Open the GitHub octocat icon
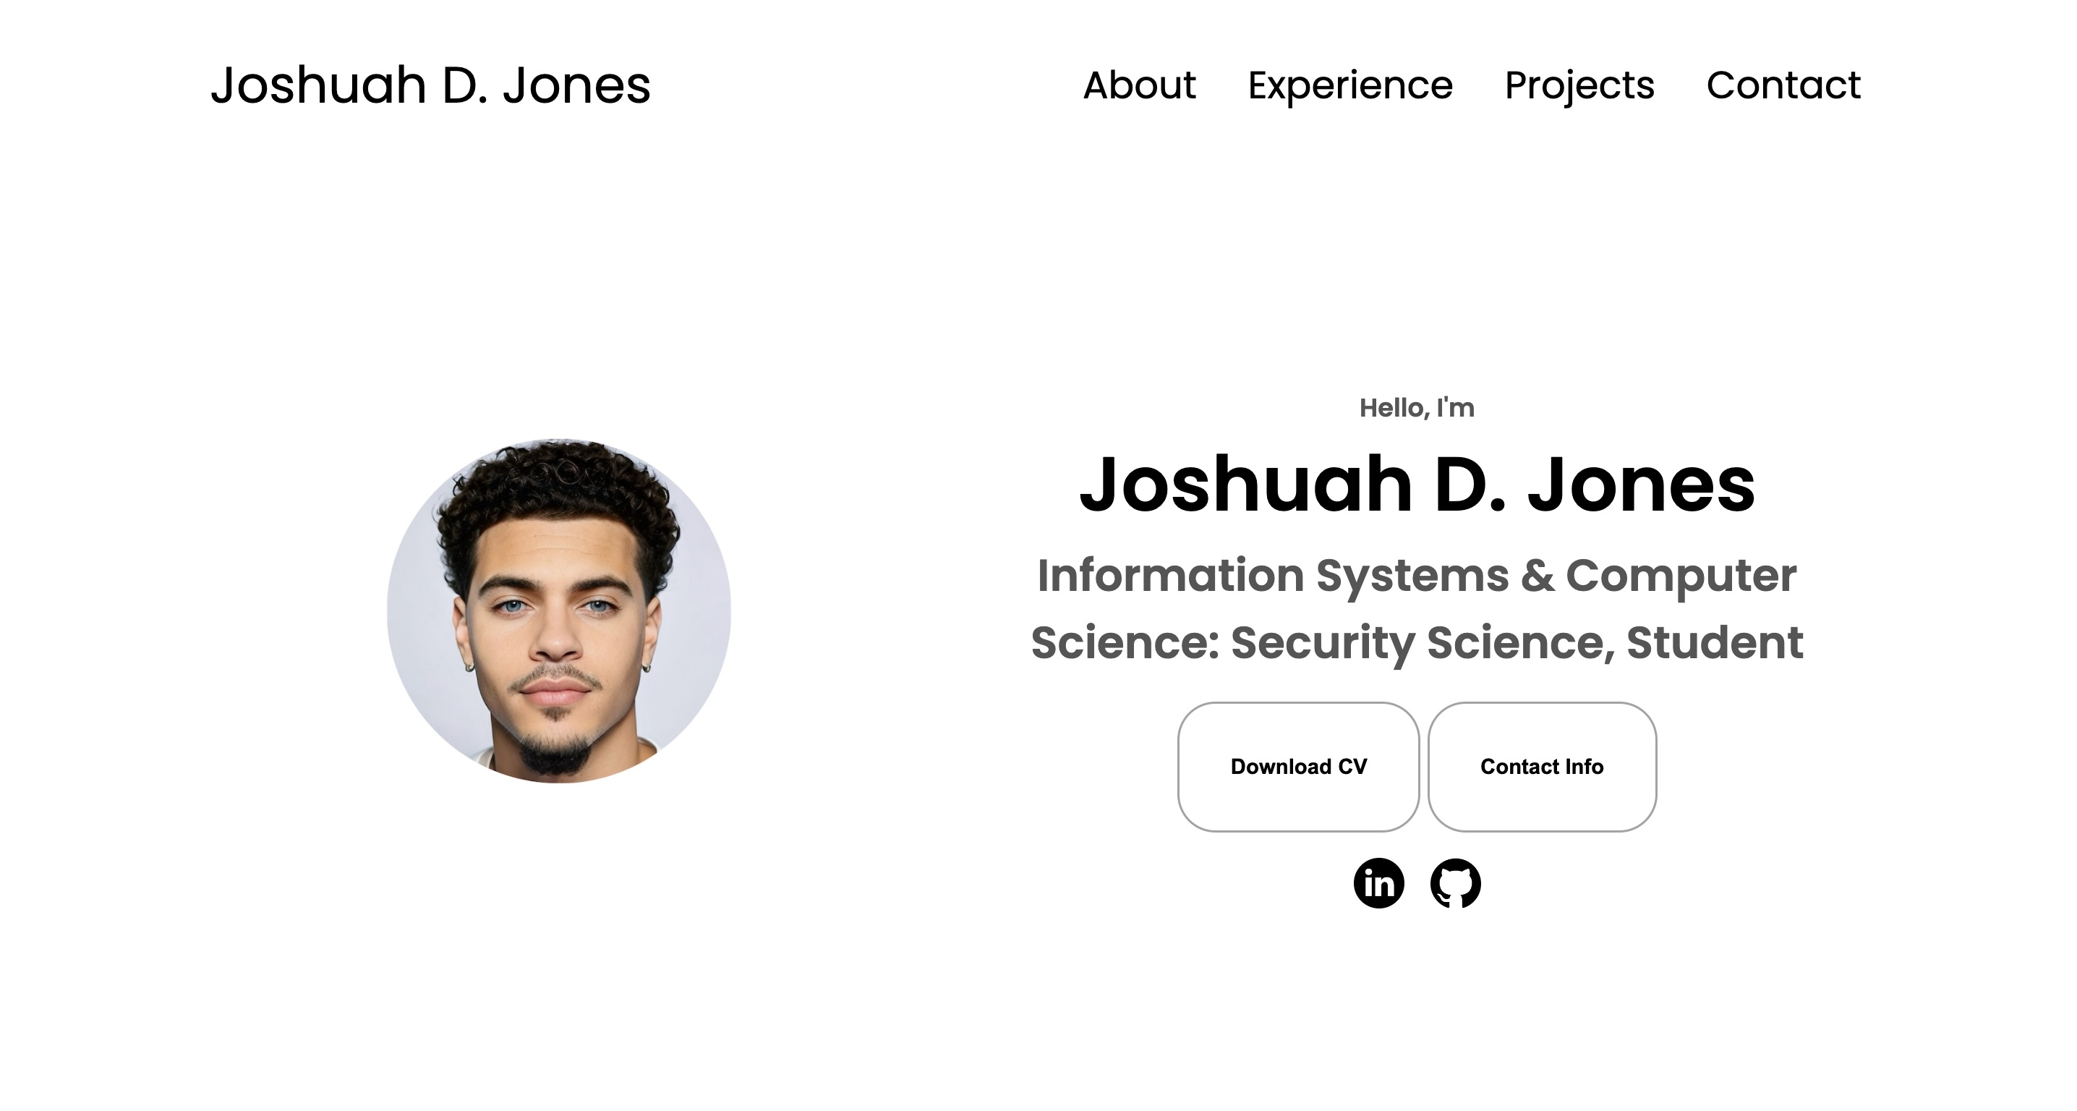 click(1455, 884)
